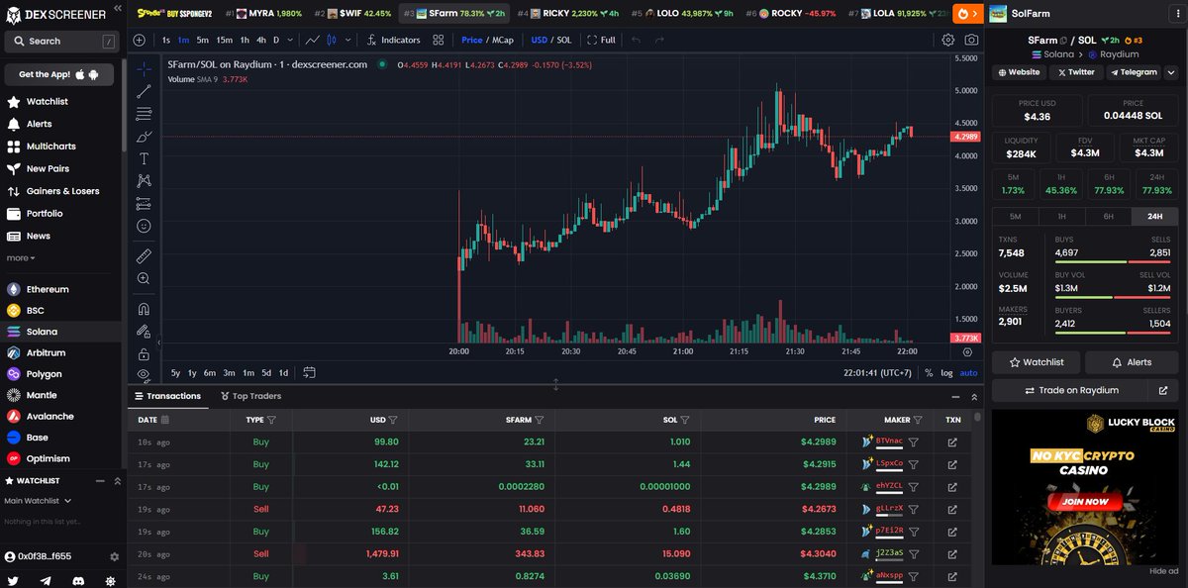Viewport: 1188px width, 588px height.
Task: Toggle percent scale on the chart
Action: [929, 373]
